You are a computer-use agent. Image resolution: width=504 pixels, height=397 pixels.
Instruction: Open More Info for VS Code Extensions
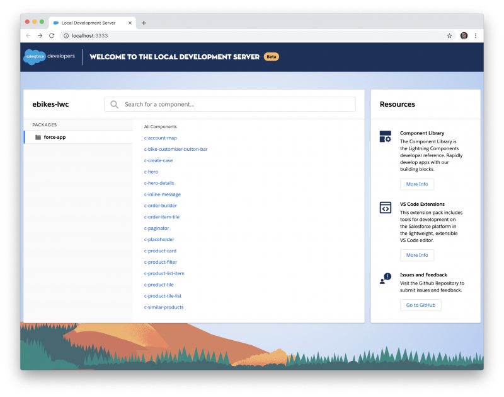pyautogui.click(x=417, y=255)
